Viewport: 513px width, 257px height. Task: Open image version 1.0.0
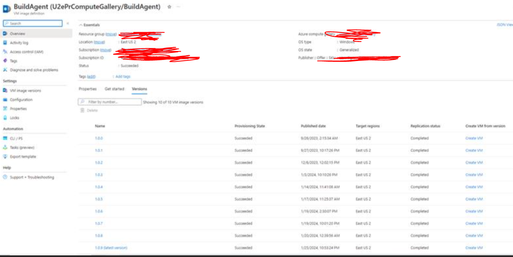click(99, 138)
